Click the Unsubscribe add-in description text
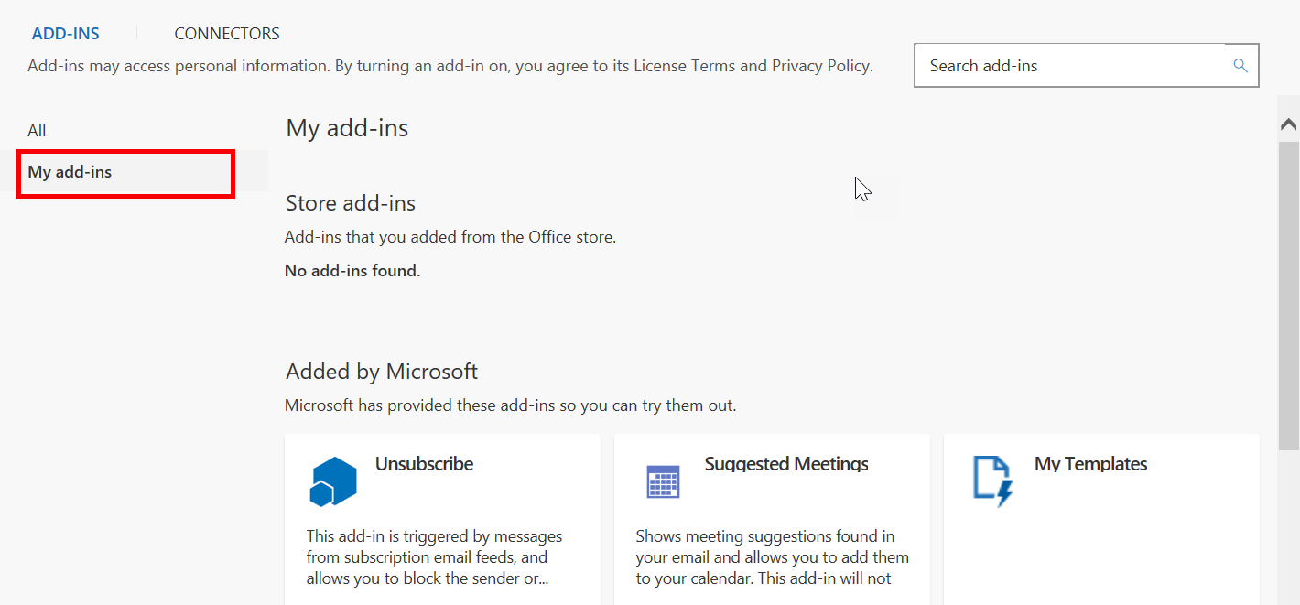 (434, 557)
